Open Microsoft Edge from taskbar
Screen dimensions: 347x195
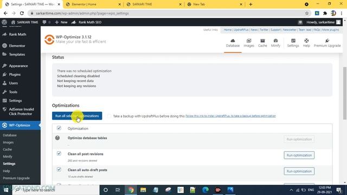coord(205,190)
